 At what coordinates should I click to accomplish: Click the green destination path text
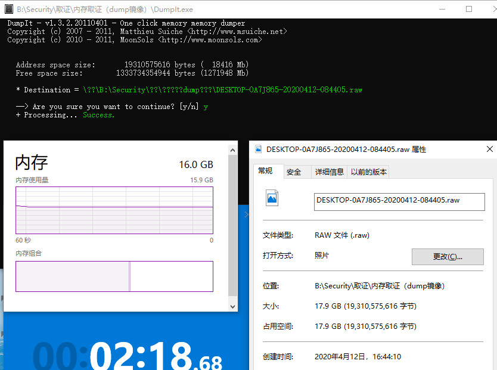tap(223, 90)
